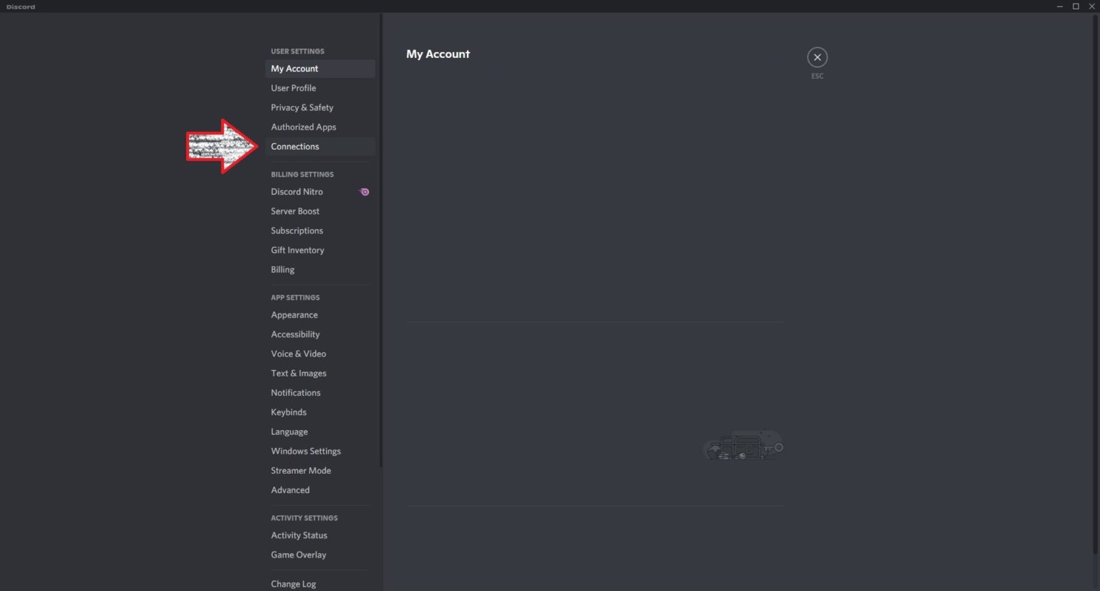Maximize the Discord window
This screenshot has width=1100, height=591.
tap(1076, 6)
